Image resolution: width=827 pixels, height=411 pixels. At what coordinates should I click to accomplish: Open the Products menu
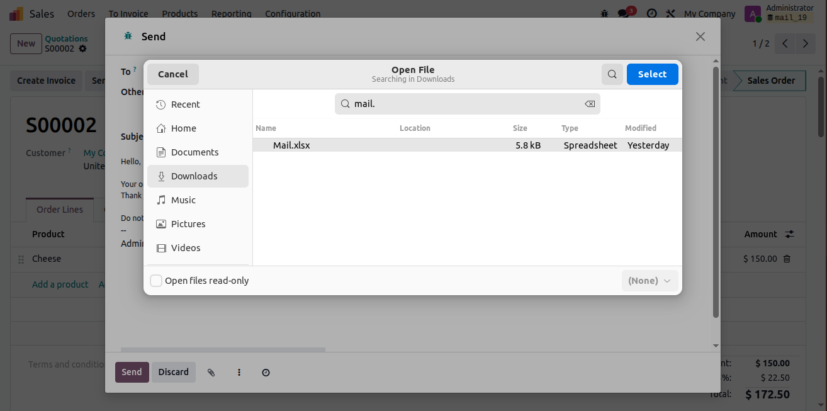(x=180, y=13)
